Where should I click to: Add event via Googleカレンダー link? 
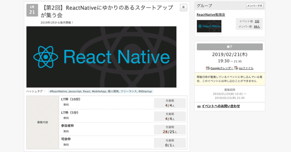222,68
